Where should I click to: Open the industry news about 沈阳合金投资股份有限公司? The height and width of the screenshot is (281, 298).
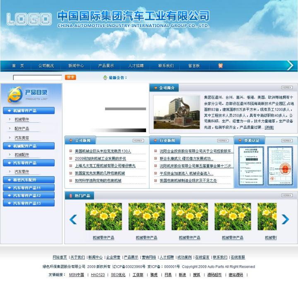click(x=197, y=151)
